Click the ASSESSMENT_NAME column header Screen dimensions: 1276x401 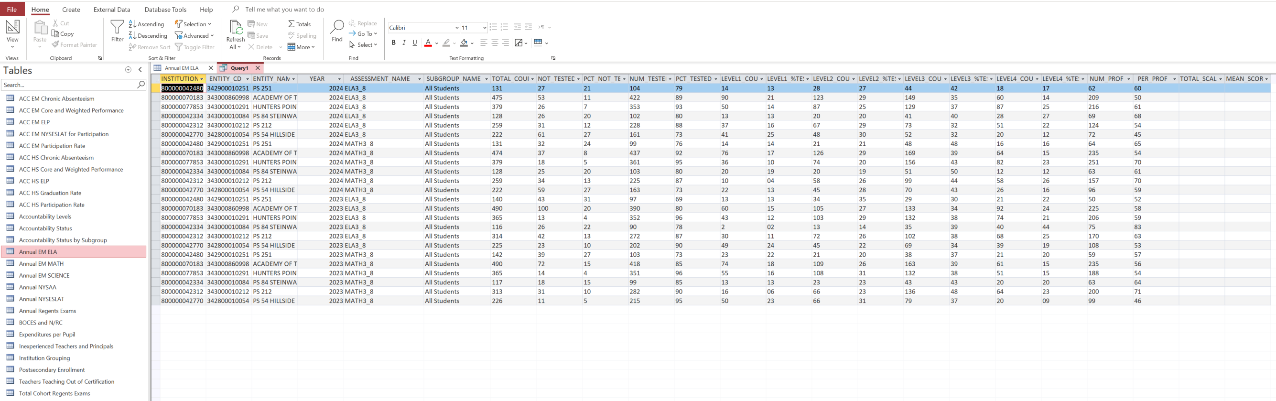coord(380,79)
